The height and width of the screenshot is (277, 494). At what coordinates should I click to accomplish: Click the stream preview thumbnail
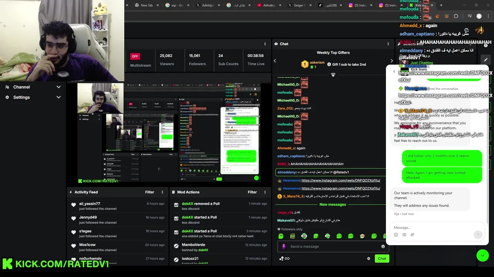[169, 133]
